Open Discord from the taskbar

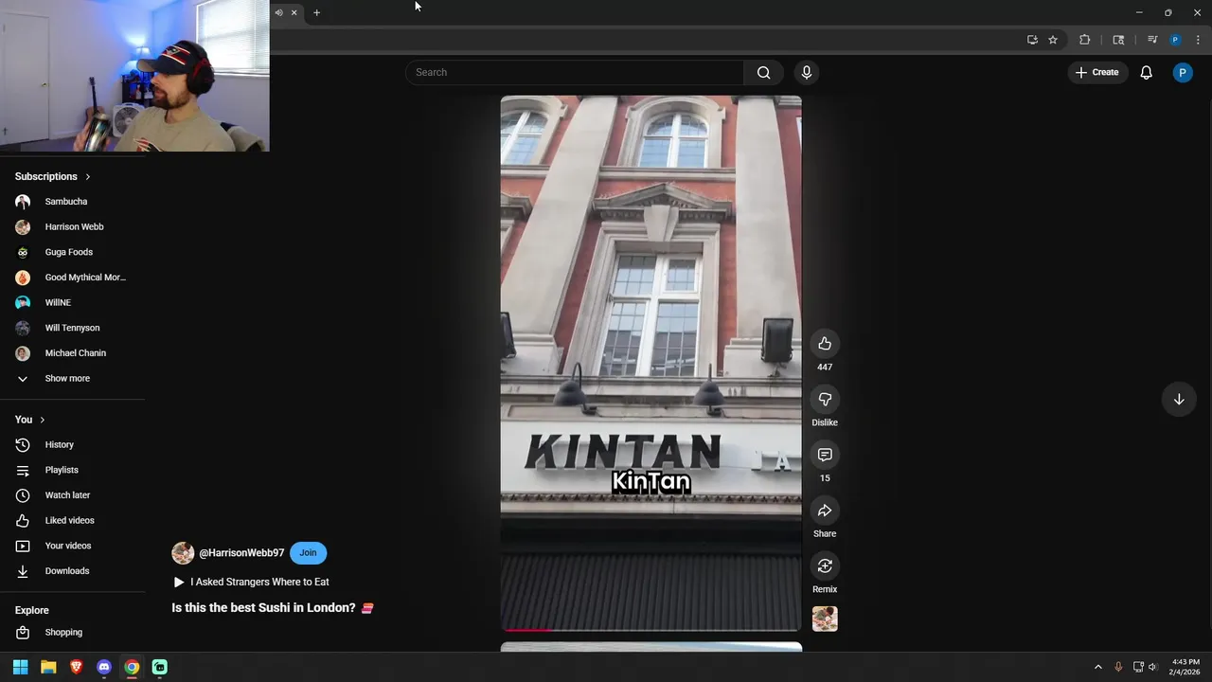pos(104,667)
